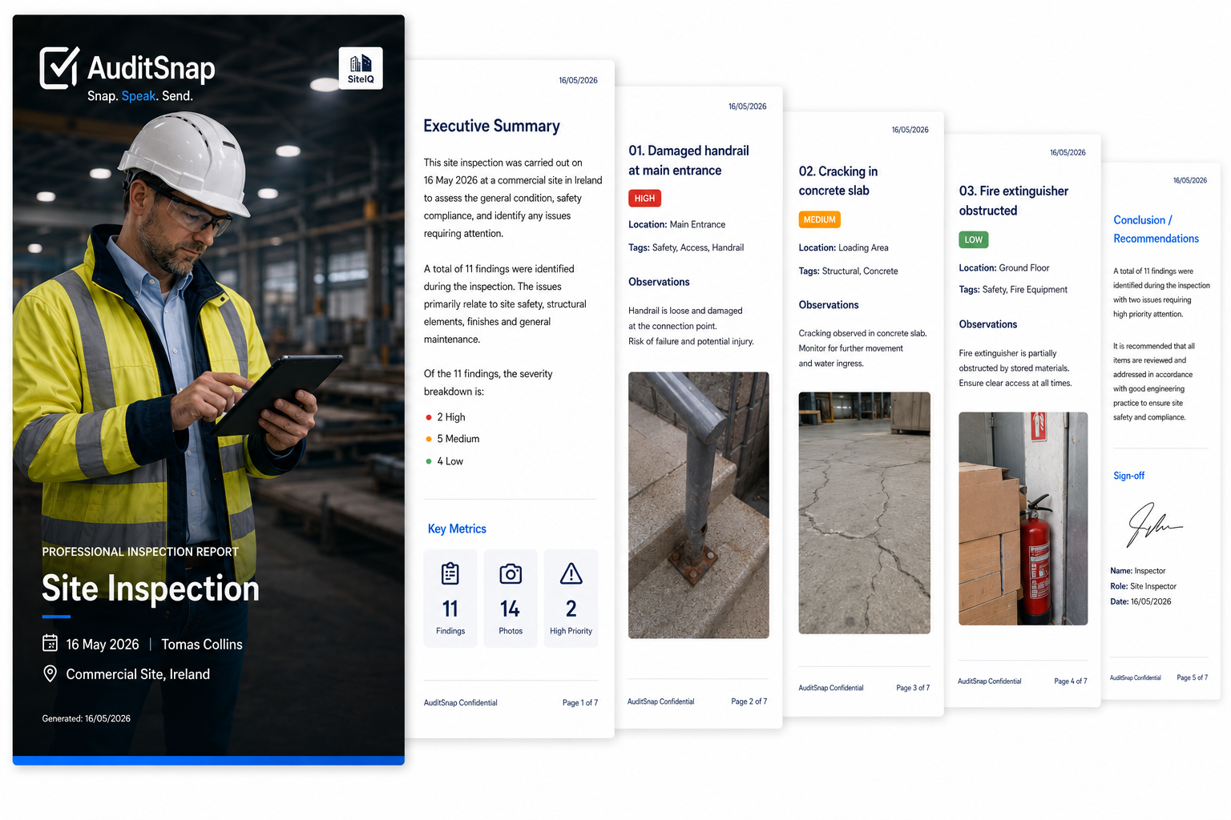The image size is (1231, 820).
Task: Click the Sign-off heading
Action: click(x=1128, y=476)
